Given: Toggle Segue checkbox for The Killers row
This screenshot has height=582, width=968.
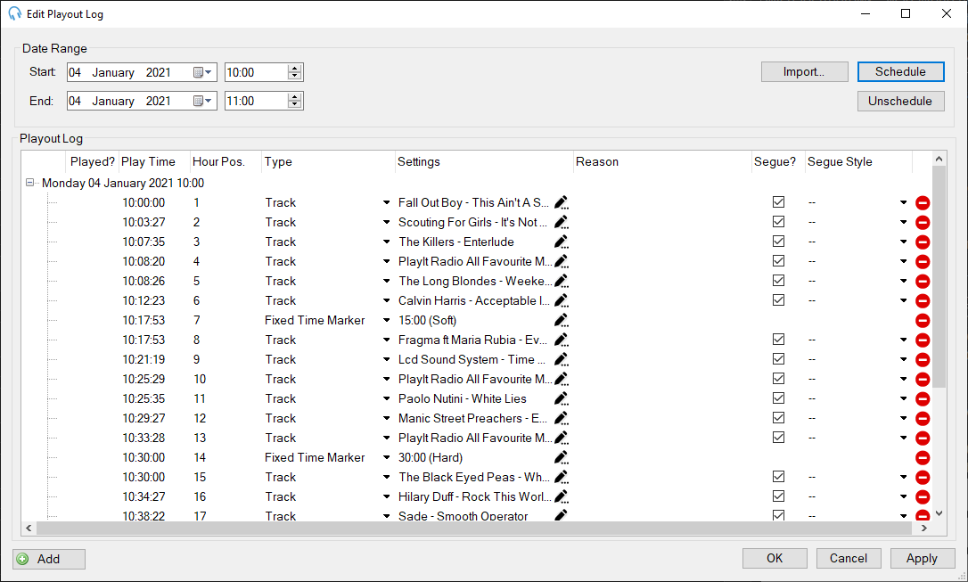Looking at the screenshot, I should point(778,242).
